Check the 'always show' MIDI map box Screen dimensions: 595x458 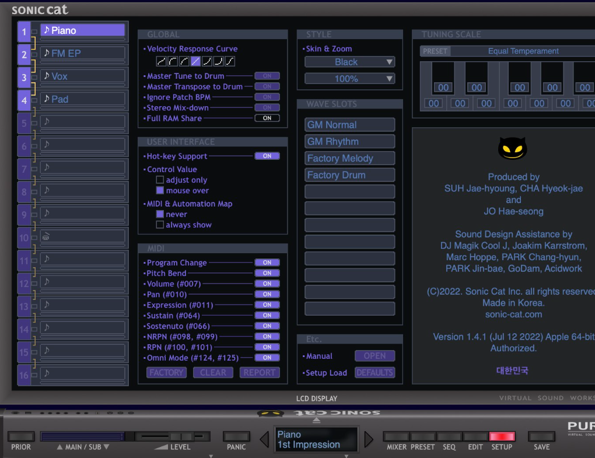coord(160,225)
